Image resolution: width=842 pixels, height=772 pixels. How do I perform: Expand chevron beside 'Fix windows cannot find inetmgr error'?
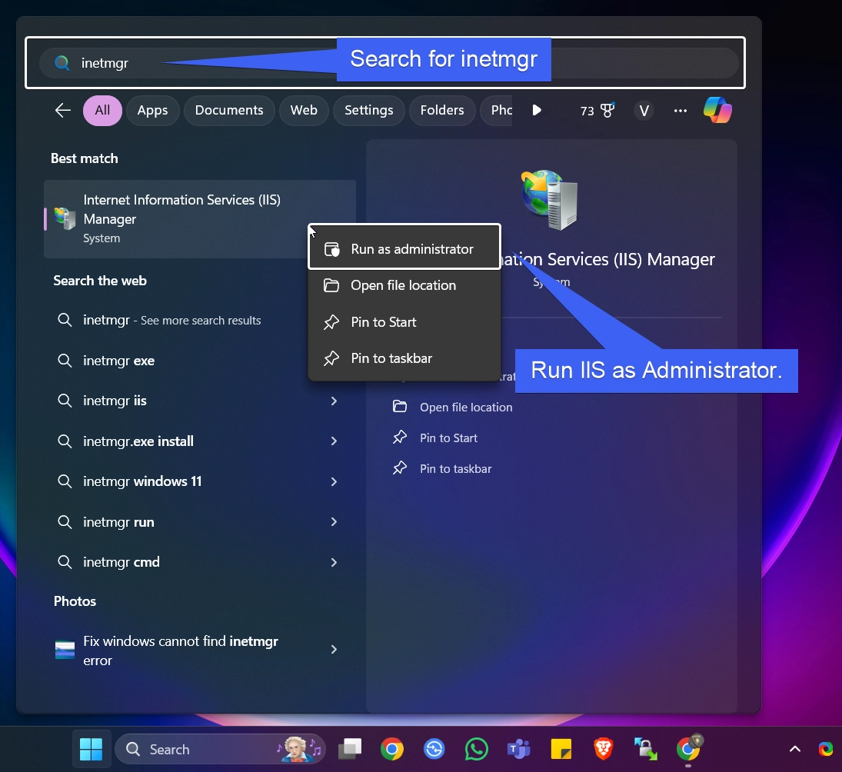point(334,650)
